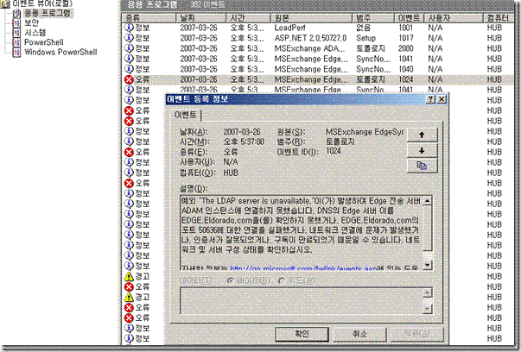Viewport: 521px width, 352px height.
Task: Sort list by the 사용자 column header
Action: tap(454, 17)
